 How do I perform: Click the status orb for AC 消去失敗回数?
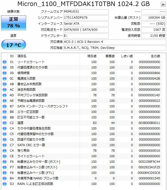5,90
